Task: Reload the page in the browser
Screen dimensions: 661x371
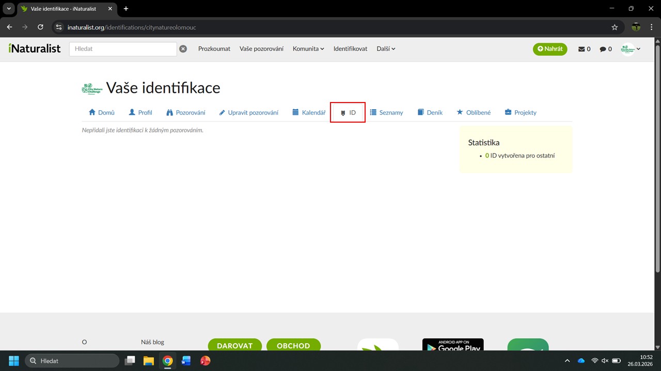Action: tap(41, 27)
